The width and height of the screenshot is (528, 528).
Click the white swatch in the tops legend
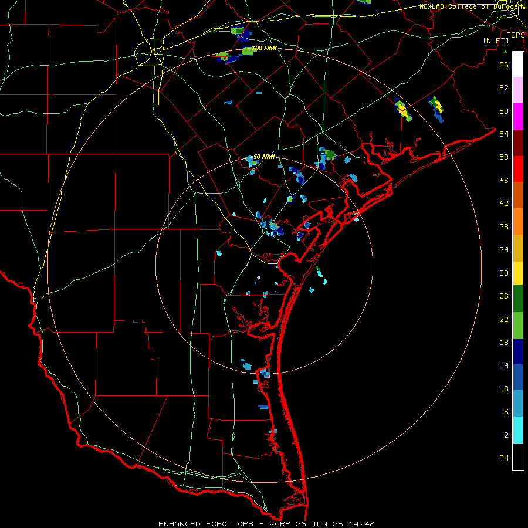pyautogui.click(x=518, y=65)
